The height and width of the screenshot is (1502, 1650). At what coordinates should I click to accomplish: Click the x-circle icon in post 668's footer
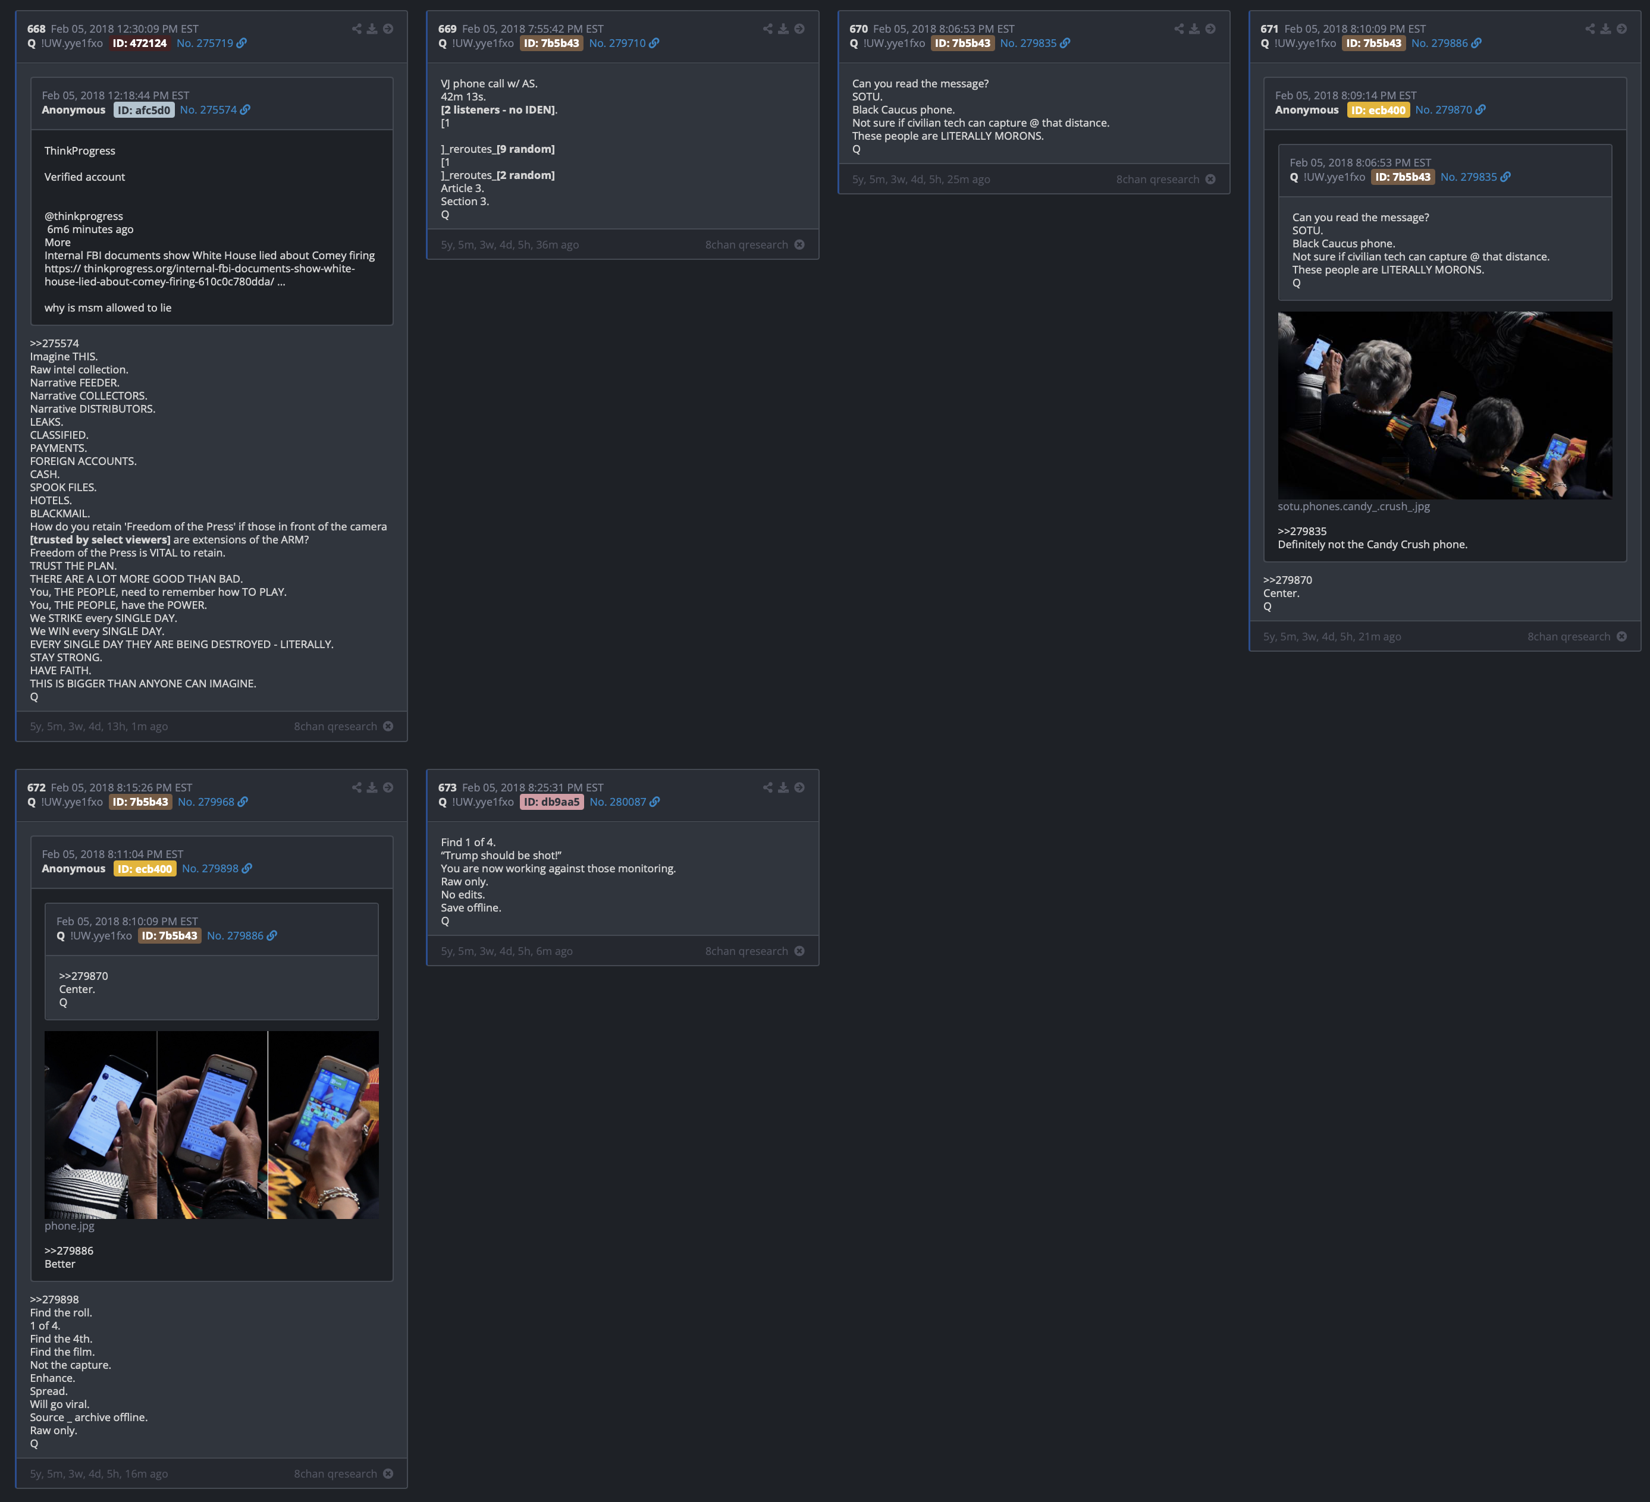(389, 727)
